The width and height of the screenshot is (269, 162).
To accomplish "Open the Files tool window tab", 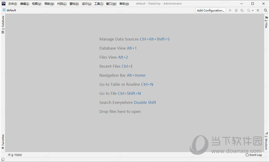I will pos(266,22).
